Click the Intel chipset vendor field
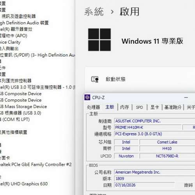The height and width of the screenshot is (195, 195). coord(126,142)
